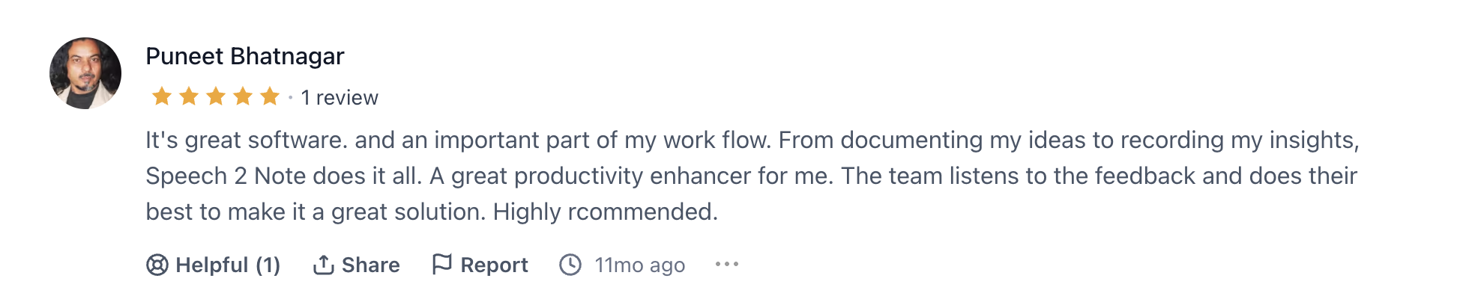
Task: Click the Share upload arrow icon
Action: pos(323,265)
